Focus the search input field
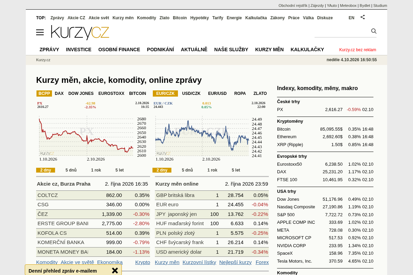The height and width of the screenshot is (275, 413). coord(342,32)
